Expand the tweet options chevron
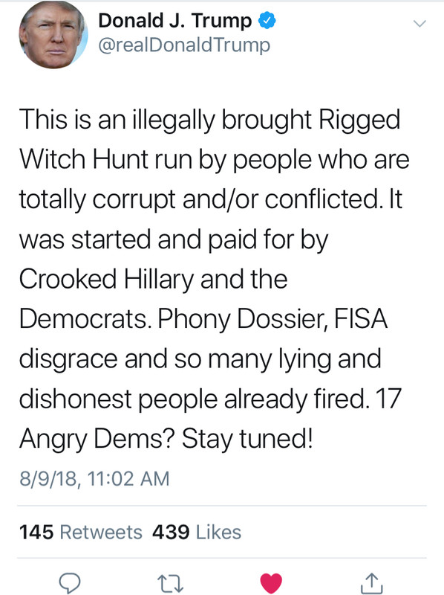This screenshot has width=444, height=595. 419,24
